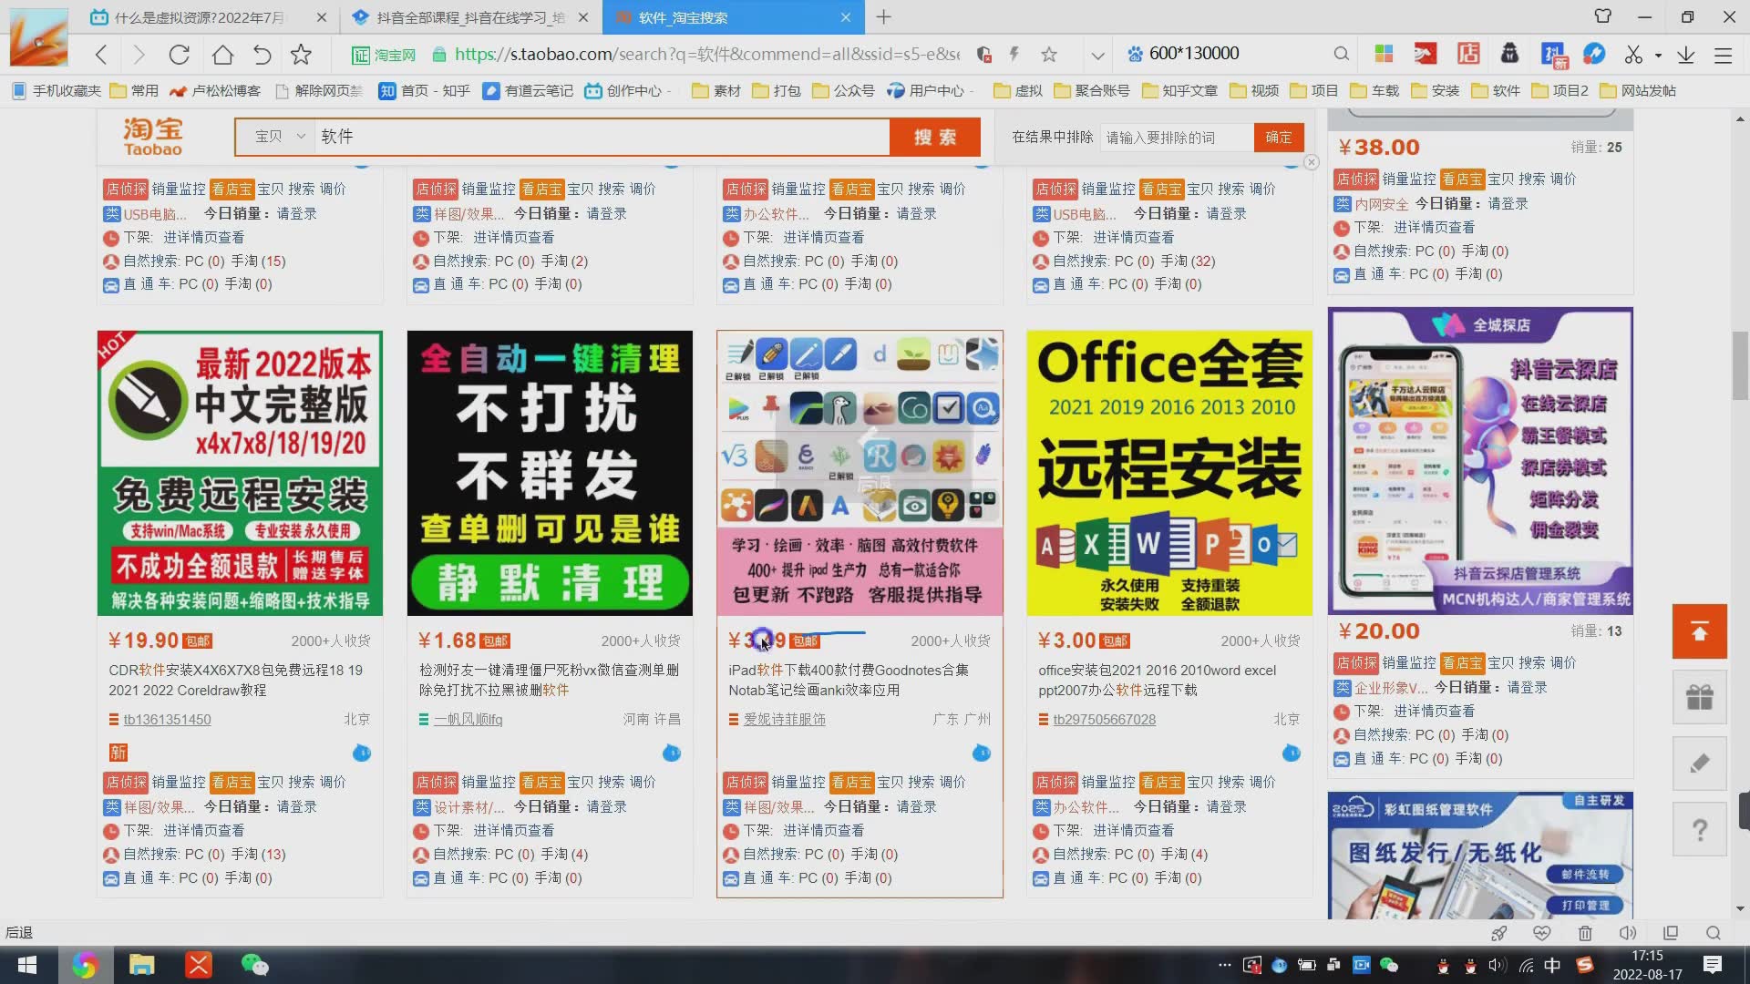Open dropdown arrow next to scissors tool
Viewport: 1750px width, 984px height.
click(x=1658, y=56)
